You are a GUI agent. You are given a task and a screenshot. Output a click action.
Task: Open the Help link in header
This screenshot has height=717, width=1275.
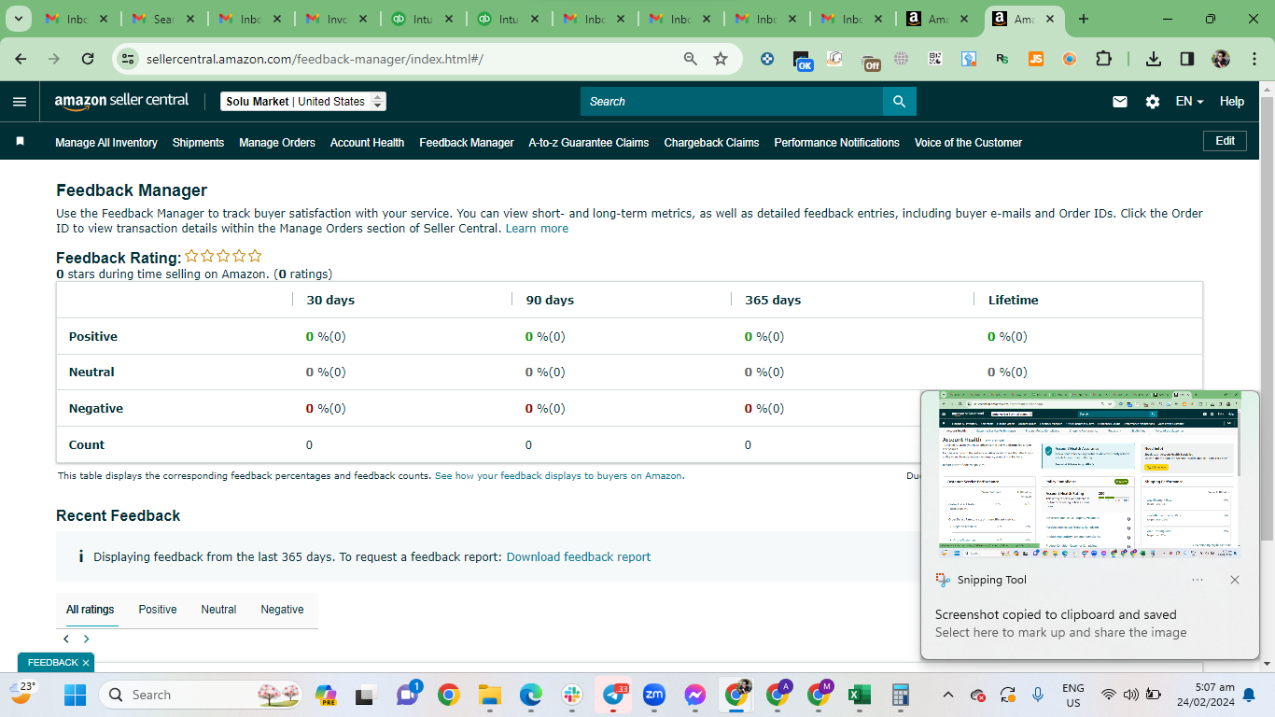pyautogui.click(x=1232, y=102)
